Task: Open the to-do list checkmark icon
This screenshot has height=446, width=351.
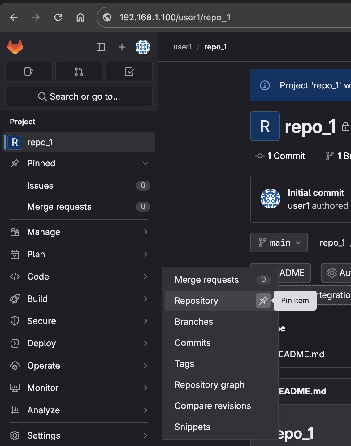Action: click(x=129, y=72)
